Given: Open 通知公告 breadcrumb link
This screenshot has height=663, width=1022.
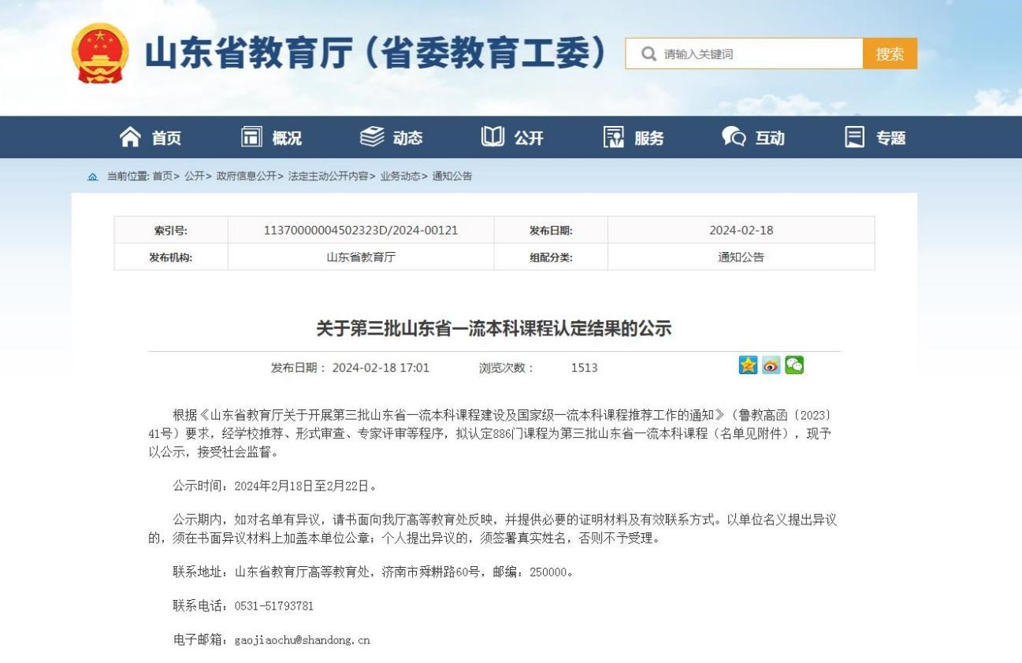Looking at the screenshot, I should tap(452, 176).
